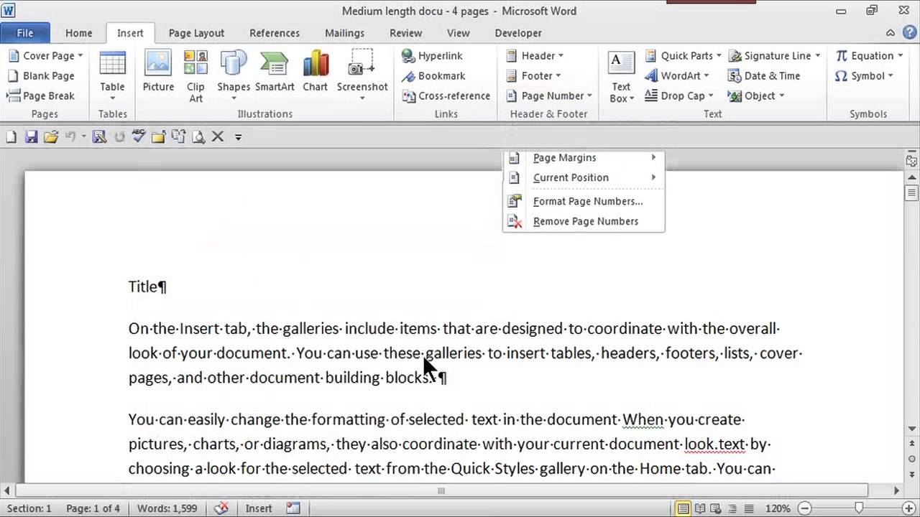This screenshot has height=517, width=920.
Task: Toggle Insert/Overtype mode in status bar
Action: (259, 508)
